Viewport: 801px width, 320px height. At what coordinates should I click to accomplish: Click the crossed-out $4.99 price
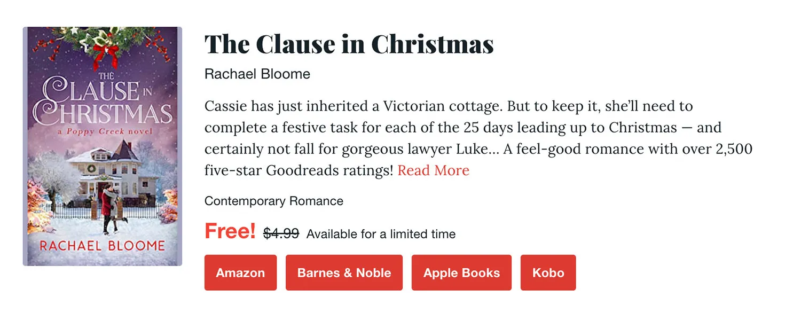click(281, 233)
